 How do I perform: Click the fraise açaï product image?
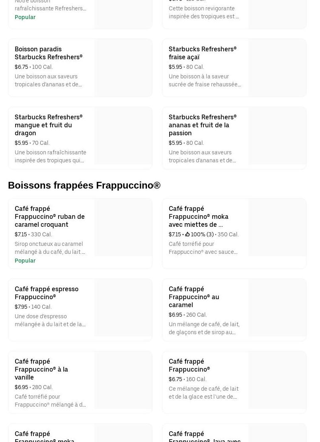click(277, 68)
